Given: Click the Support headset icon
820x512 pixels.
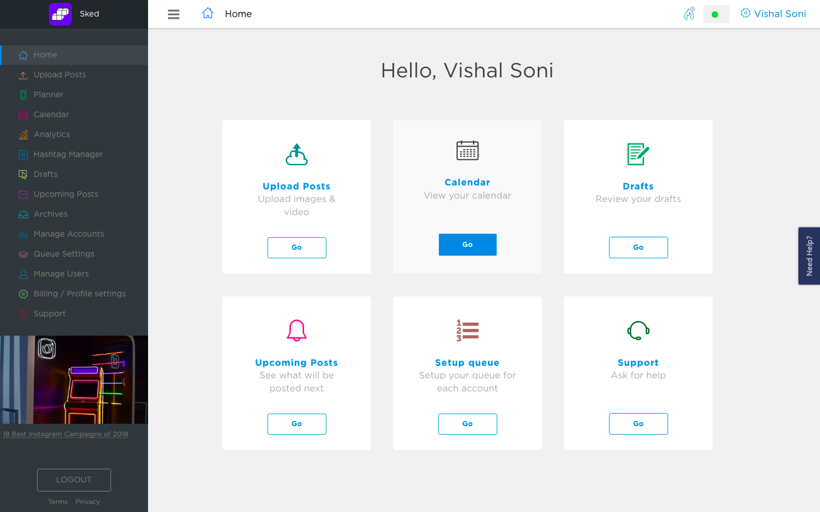Looking at the screenshot, I should coord(638,331).
